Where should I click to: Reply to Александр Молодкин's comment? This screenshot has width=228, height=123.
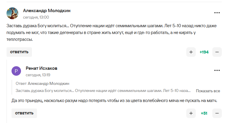19,52
